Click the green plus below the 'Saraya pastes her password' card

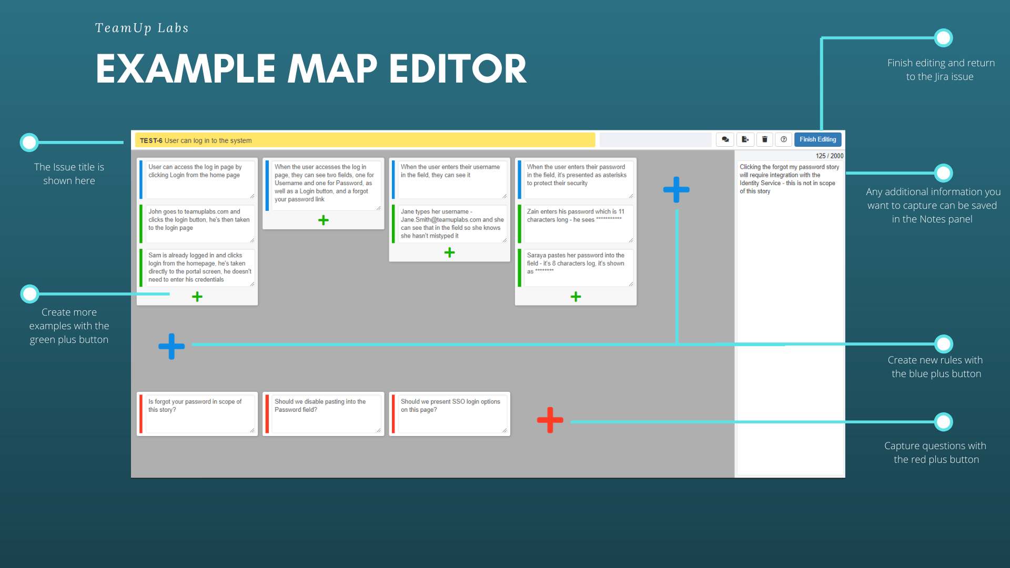pyautogui.click(x=576, y=297)
